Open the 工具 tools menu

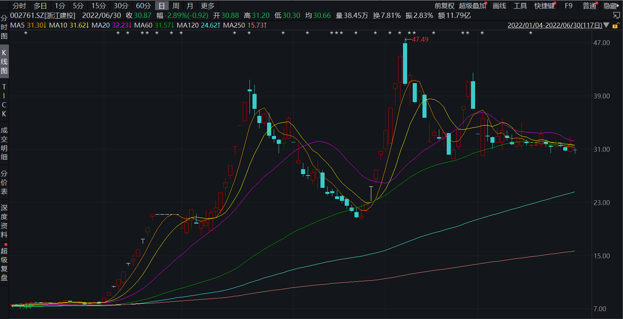(520, 6)
